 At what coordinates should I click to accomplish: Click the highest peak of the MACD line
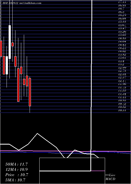pos(37,133)
